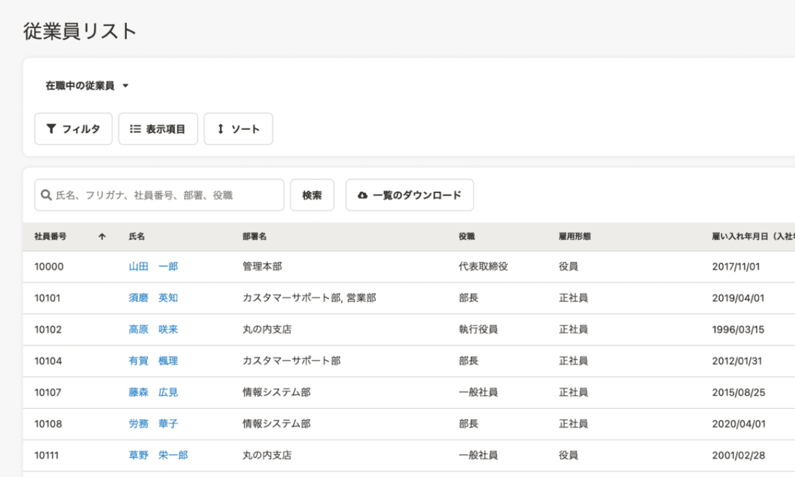Image resolution: width=795 pixels, height=477 pixels.
Task: Click the 2001/02/28 hire date
Action: coord(739,455)
